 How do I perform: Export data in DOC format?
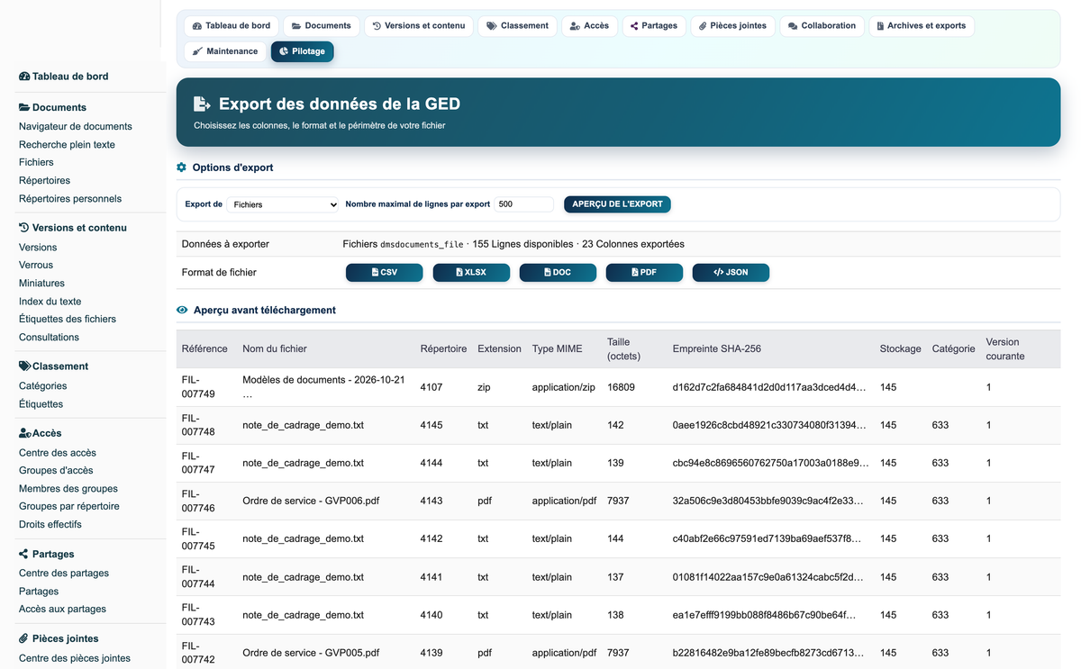point(558,272)
